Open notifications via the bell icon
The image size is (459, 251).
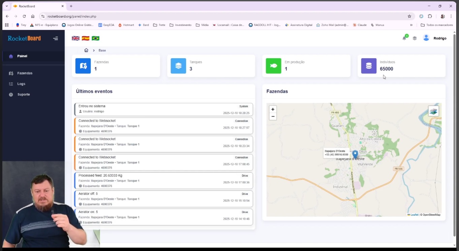tap(404, 38)
